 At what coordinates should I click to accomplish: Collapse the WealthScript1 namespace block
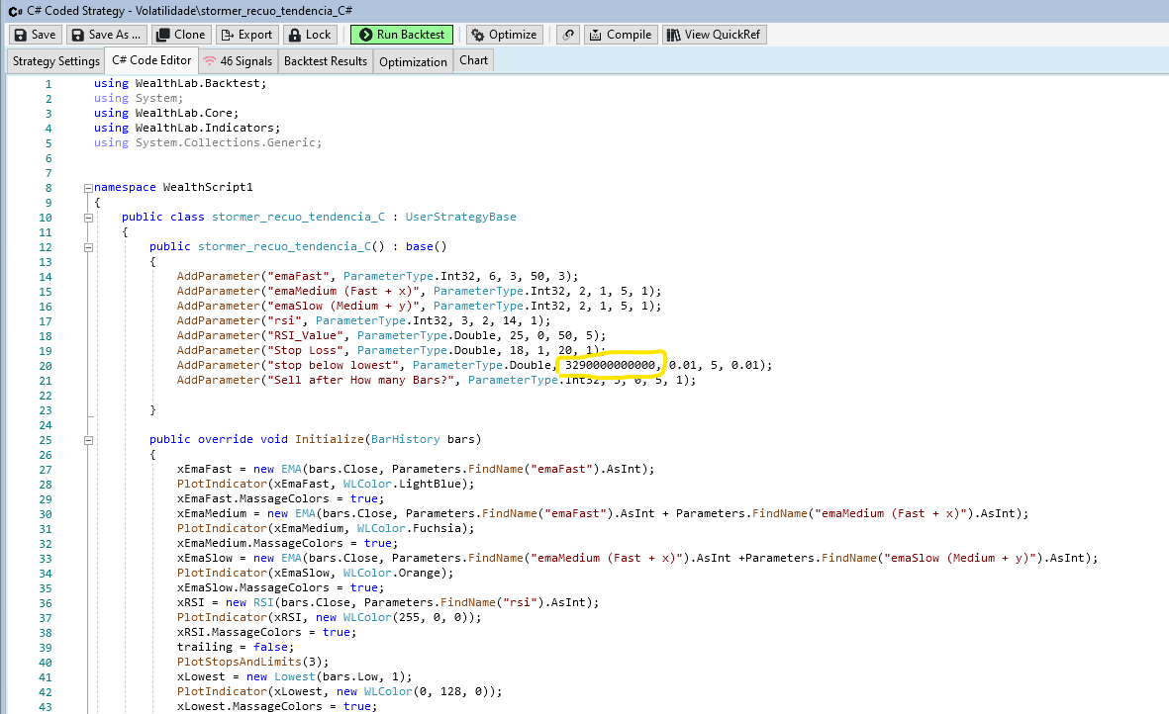click(x=88, y=187)
